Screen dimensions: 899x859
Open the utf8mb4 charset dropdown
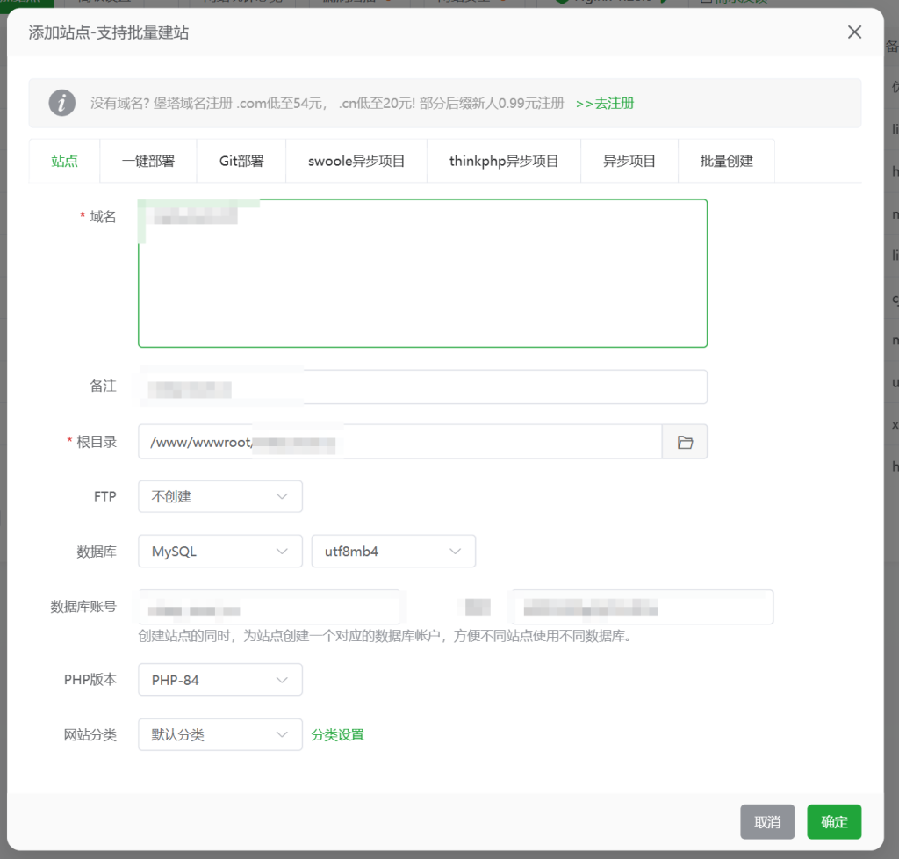coord(392,552)
